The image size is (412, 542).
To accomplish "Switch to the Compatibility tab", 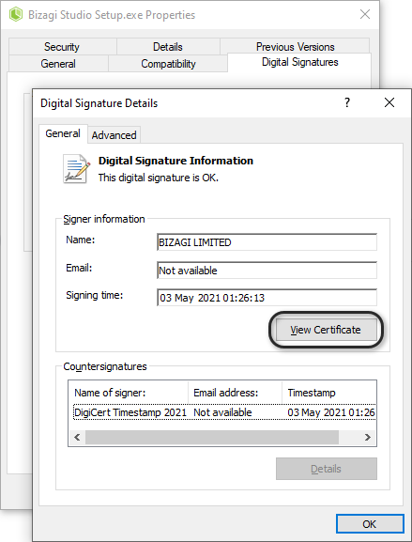I will [x=168, y=64].
